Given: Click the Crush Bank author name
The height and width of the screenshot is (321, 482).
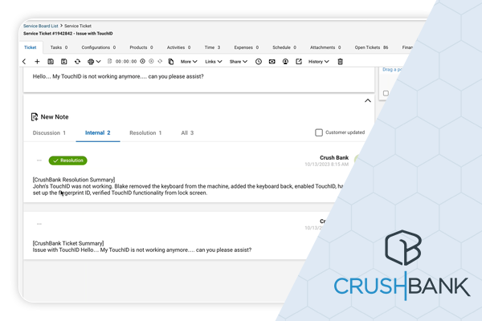Looking at the screenshot, I should coord(334,157).
